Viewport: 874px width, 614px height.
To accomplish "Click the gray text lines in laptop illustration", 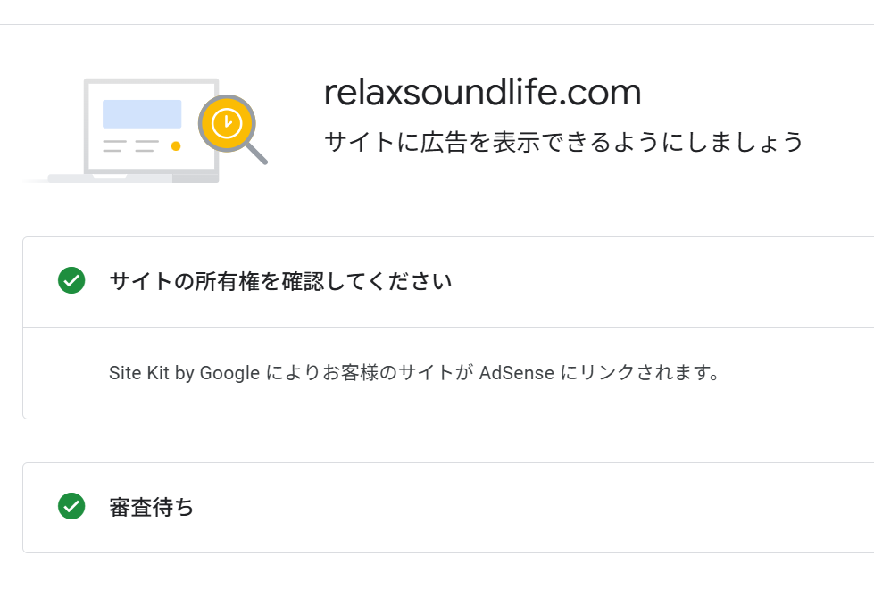I will tap(130, 146).
